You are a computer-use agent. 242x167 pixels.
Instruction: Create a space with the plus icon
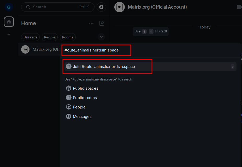[x=9, y=34]
